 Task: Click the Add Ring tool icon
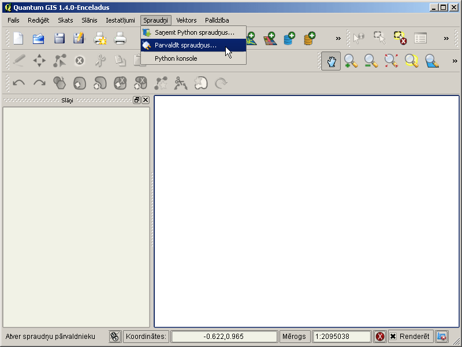pos(80,83)
